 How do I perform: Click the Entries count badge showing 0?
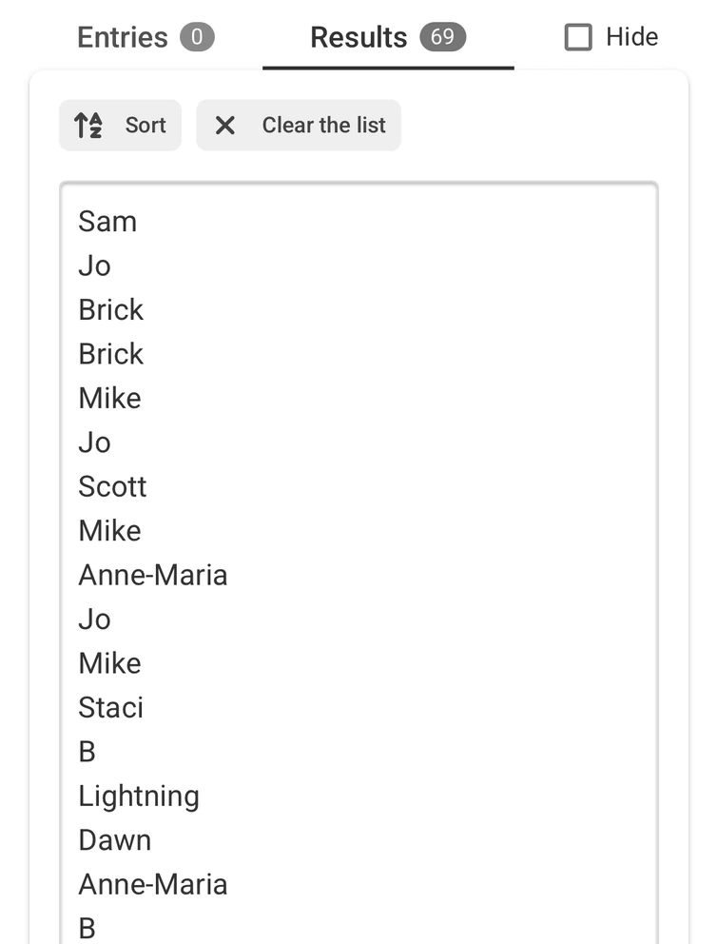[198, 38]
